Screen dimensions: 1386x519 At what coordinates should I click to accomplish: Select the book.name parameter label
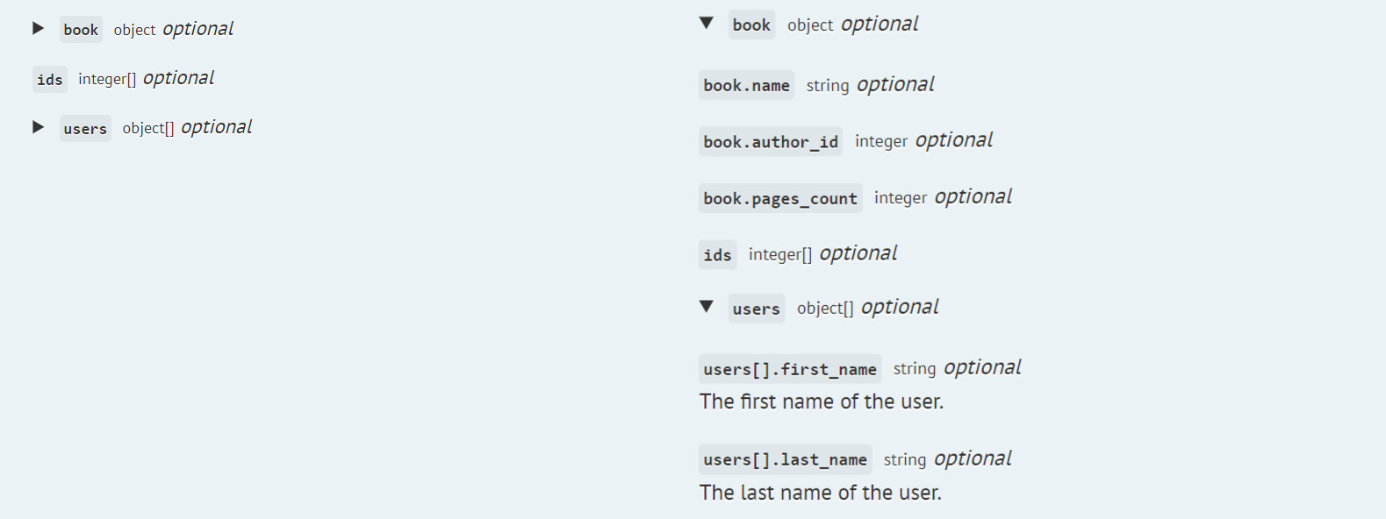click(746, 85)
